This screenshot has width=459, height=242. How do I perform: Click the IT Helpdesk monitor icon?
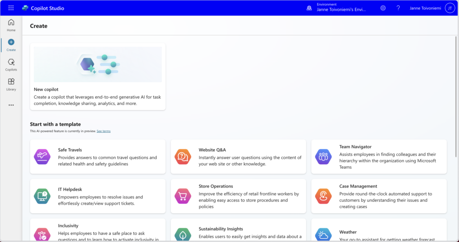[42, 196]
